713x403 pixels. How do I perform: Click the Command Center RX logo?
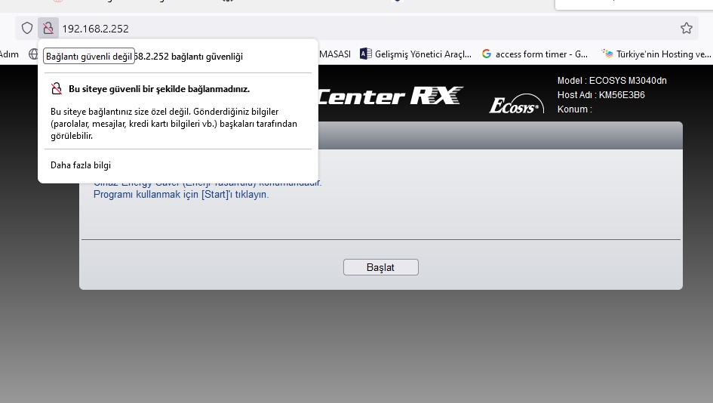tap(390, 96)
